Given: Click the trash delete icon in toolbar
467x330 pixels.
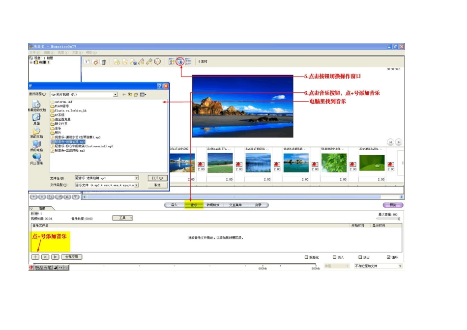Looking at the screenshot, I should (104, 62).
